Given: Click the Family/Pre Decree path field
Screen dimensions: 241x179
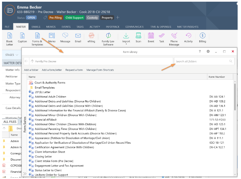Looking at the screenshot, I should coord(101,61).
